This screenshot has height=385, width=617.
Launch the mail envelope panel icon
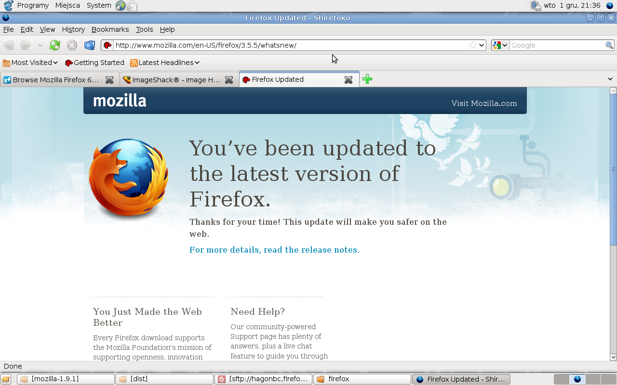(132, 6)
